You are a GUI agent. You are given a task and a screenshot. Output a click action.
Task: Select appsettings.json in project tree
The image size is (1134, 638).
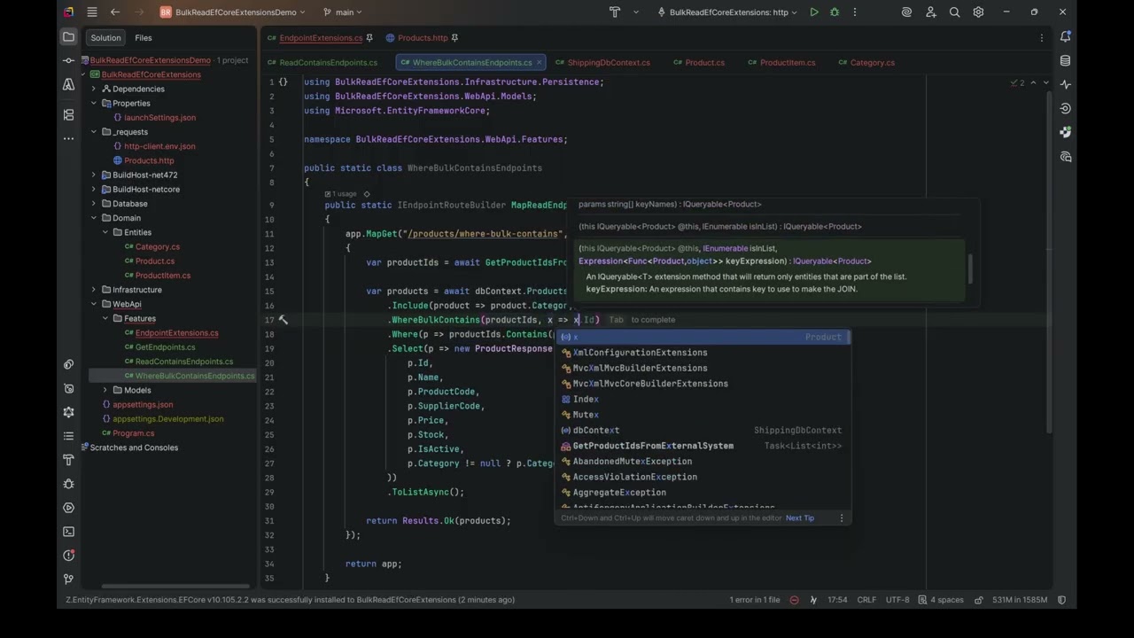coord(143,405)
